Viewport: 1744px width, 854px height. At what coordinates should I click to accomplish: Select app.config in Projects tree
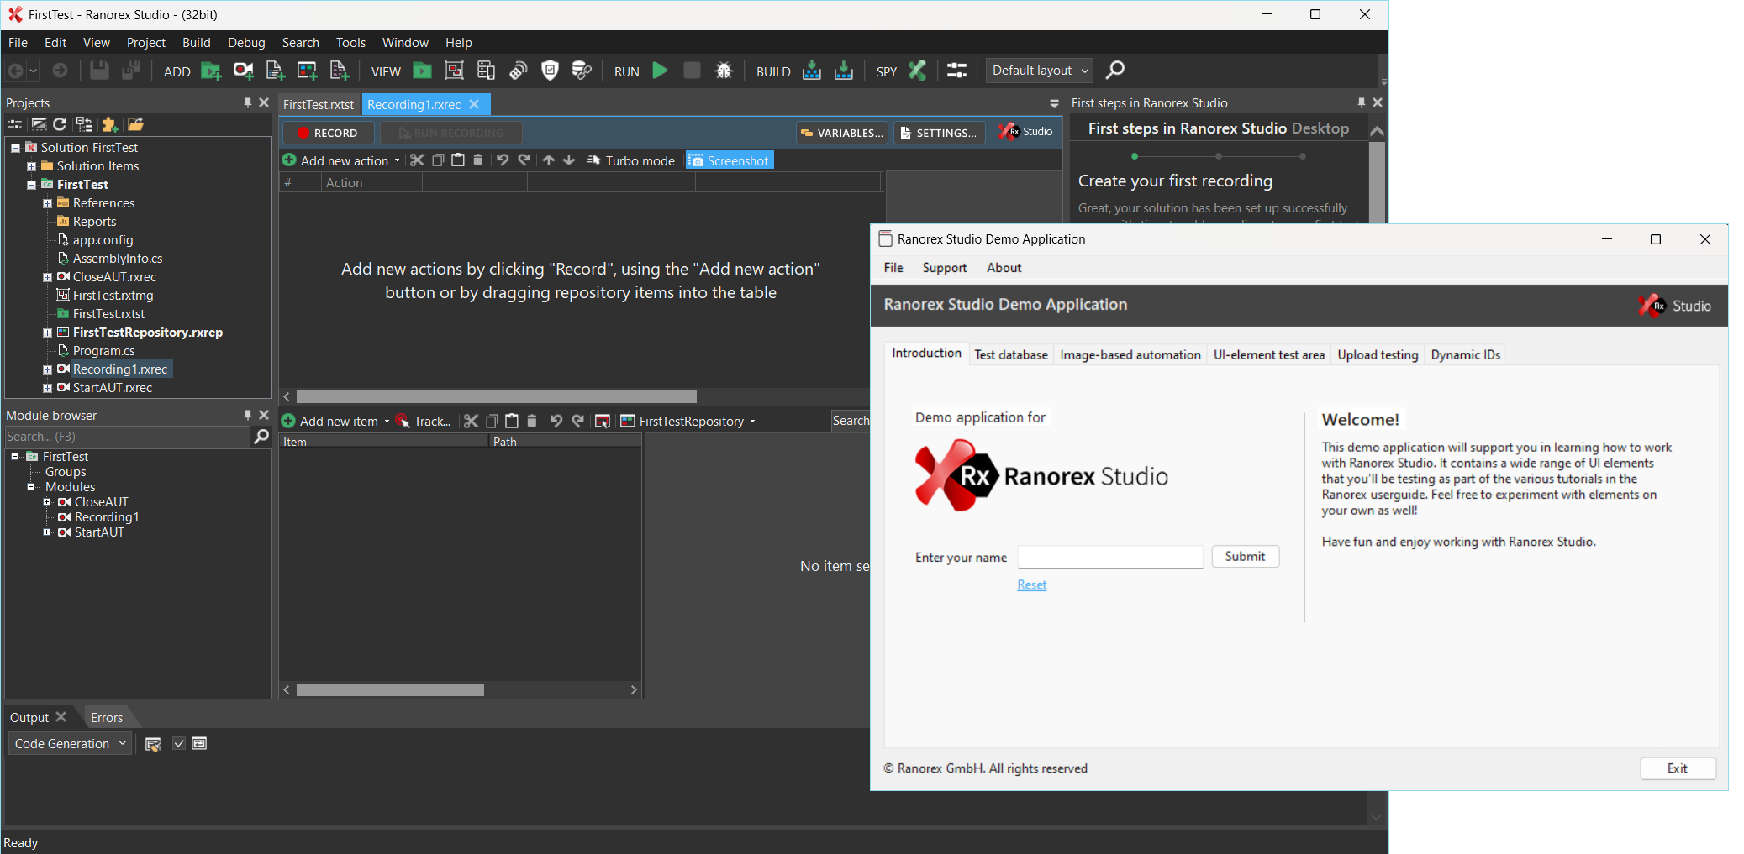103,240
